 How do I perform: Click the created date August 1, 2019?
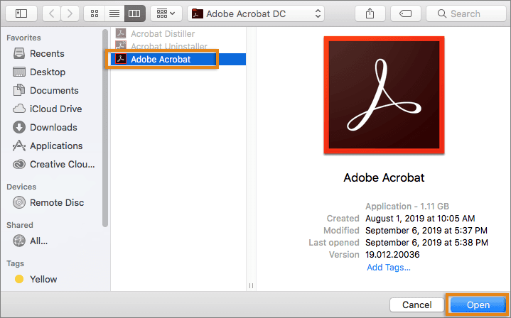(x=420, y=219)
